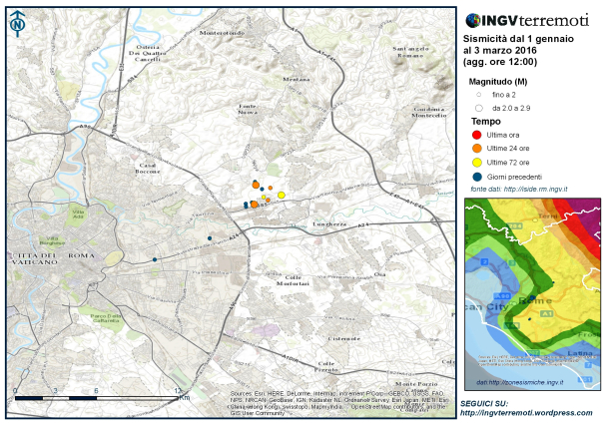Click the north arrow compass icon
The height and width of the screenshot is (426, 603).
click(x=18, y=24)
